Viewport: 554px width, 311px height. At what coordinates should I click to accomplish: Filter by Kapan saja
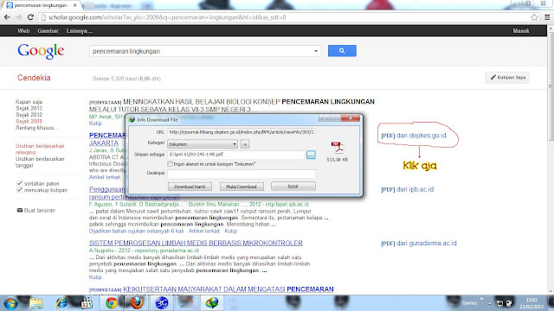click(29, 102)
